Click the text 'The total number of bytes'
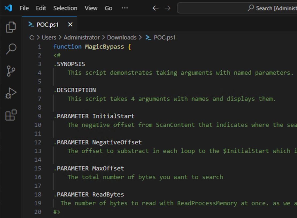Image resolution: width=297 pixels, height=218 pixels. 112,177
